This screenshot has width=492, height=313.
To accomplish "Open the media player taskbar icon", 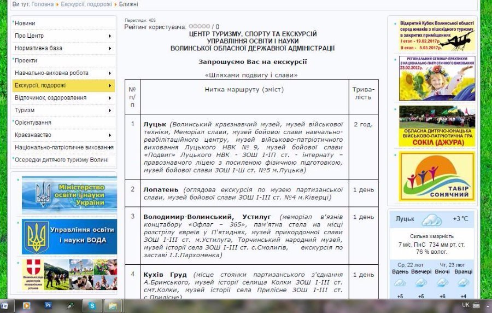I will click(26, 305).
